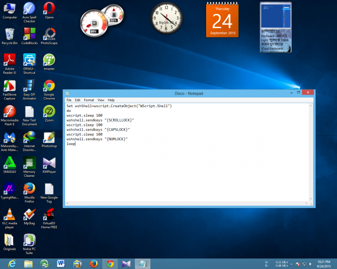Open the VirtualDJ Home FREE icon
Image resolution: width=337 pixels, height=269 pixels.
click(49, 219)
